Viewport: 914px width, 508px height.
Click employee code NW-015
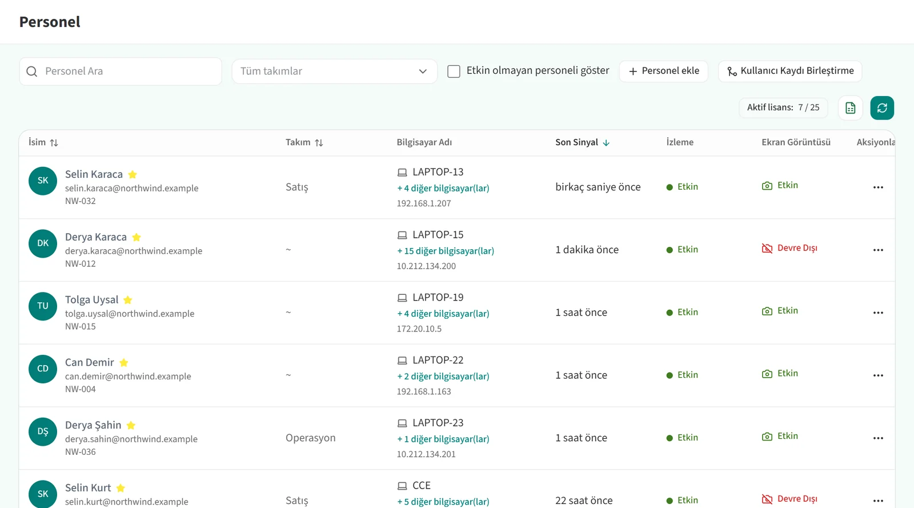pos(81,327)
